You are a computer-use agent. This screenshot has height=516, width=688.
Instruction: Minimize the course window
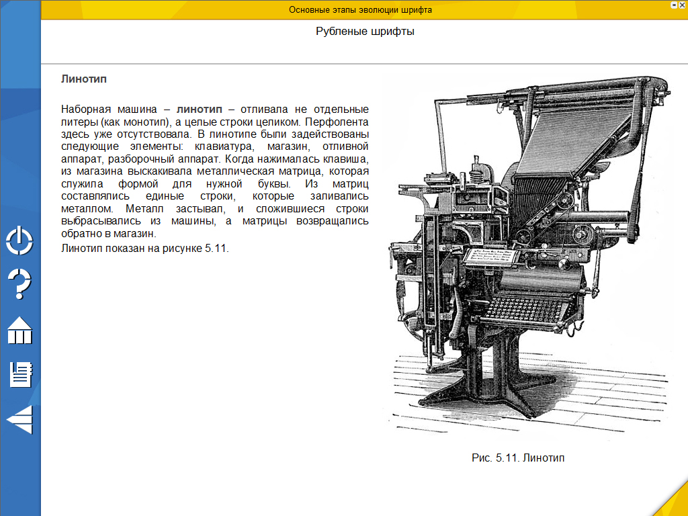coord(674,5)
